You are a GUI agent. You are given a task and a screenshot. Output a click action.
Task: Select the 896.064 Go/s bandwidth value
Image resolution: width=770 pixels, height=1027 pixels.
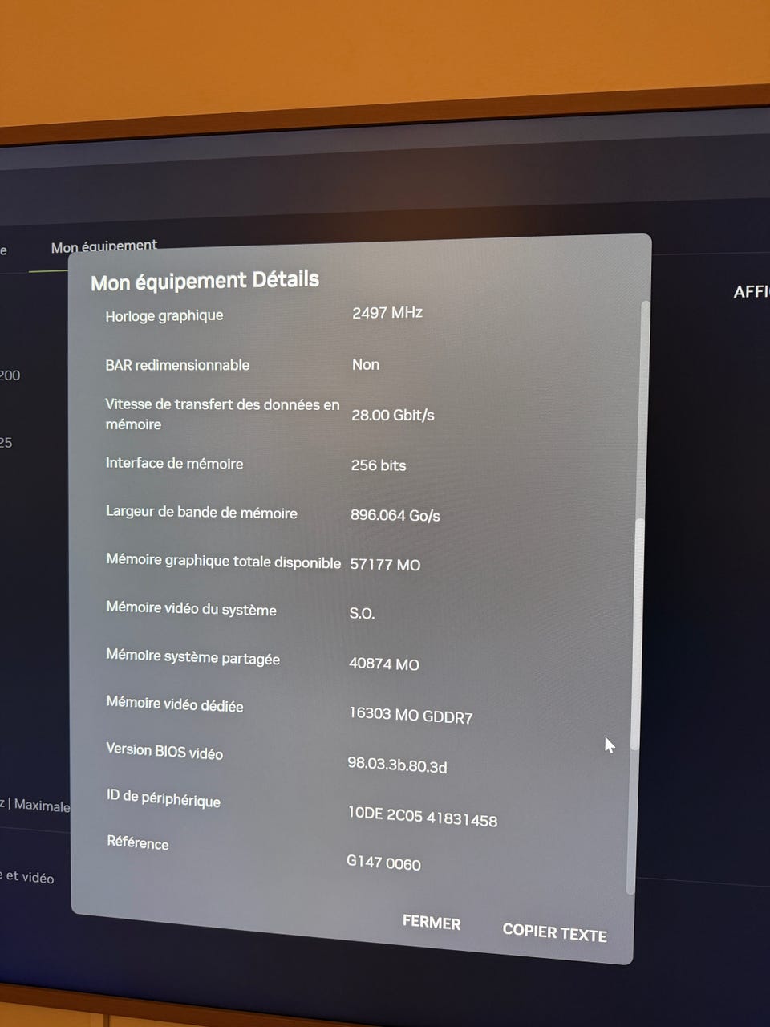tap(395, 515)
